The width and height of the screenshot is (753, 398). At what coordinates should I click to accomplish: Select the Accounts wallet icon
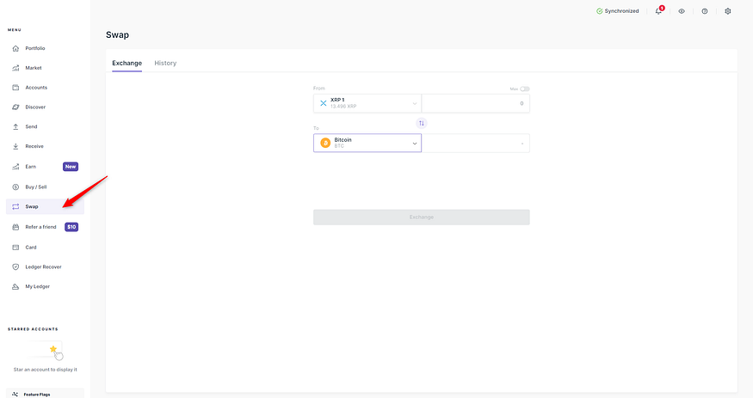click(x=15, y=88)
